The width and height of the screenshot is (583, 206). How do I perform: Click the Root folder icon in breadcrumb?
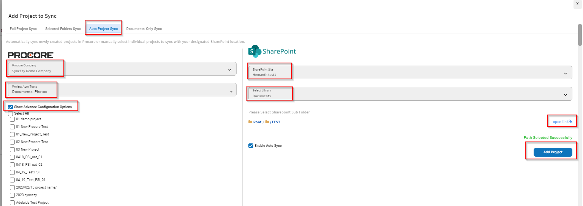250,122
